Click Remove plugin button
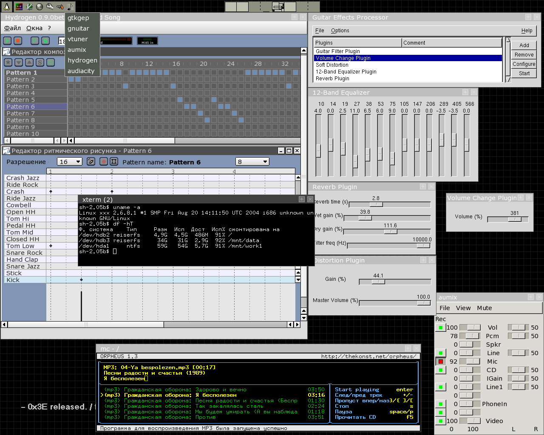The image size is (544, 435). [524, 54]
